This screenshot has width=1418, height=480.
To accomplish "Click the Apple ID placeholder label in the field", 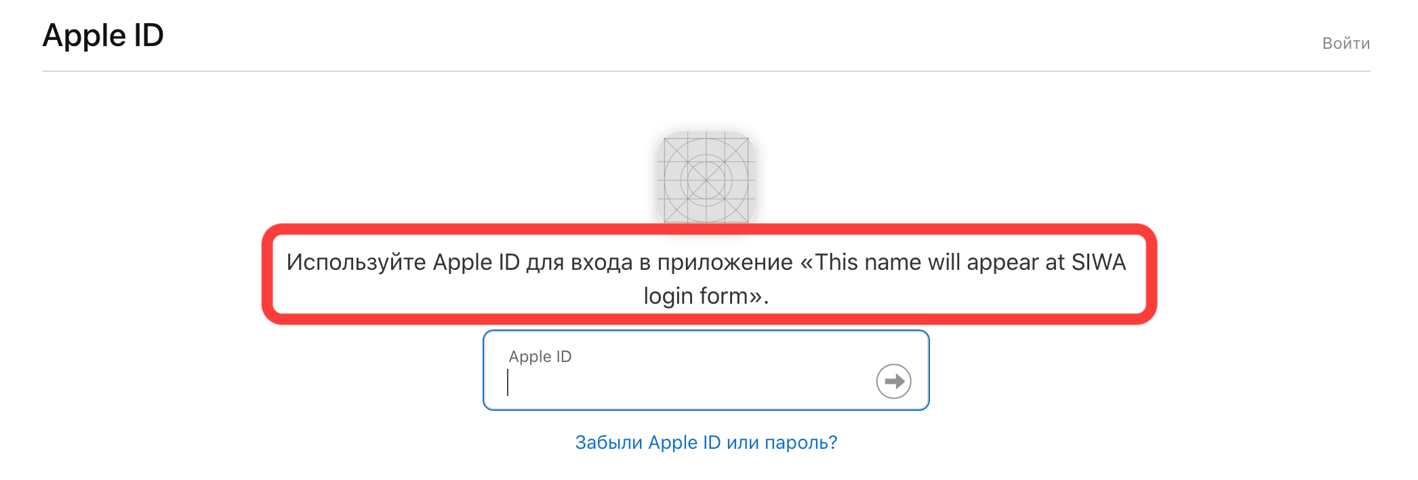I will point(540,356).
